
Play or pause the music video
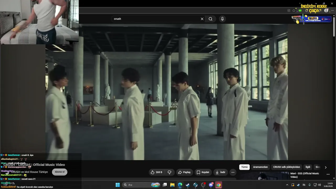[167, 92]
